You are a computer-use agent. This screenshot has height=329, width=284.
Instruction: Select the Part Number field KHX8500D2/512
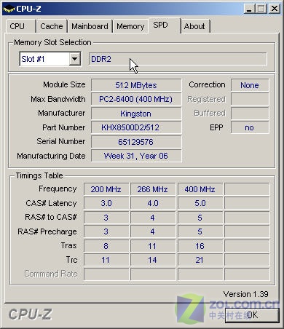(x=136, y=127)
